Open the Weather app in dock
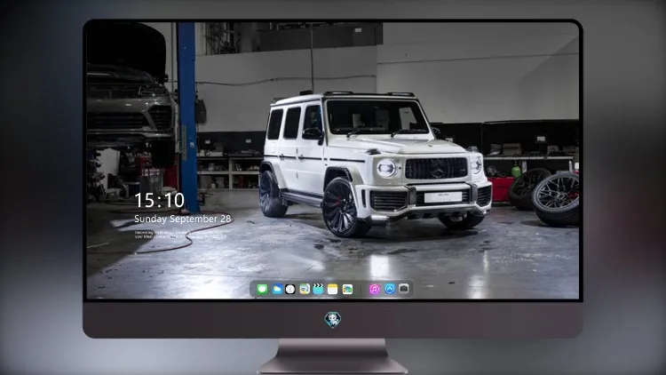Screen dimensions: 666x375 276,290
